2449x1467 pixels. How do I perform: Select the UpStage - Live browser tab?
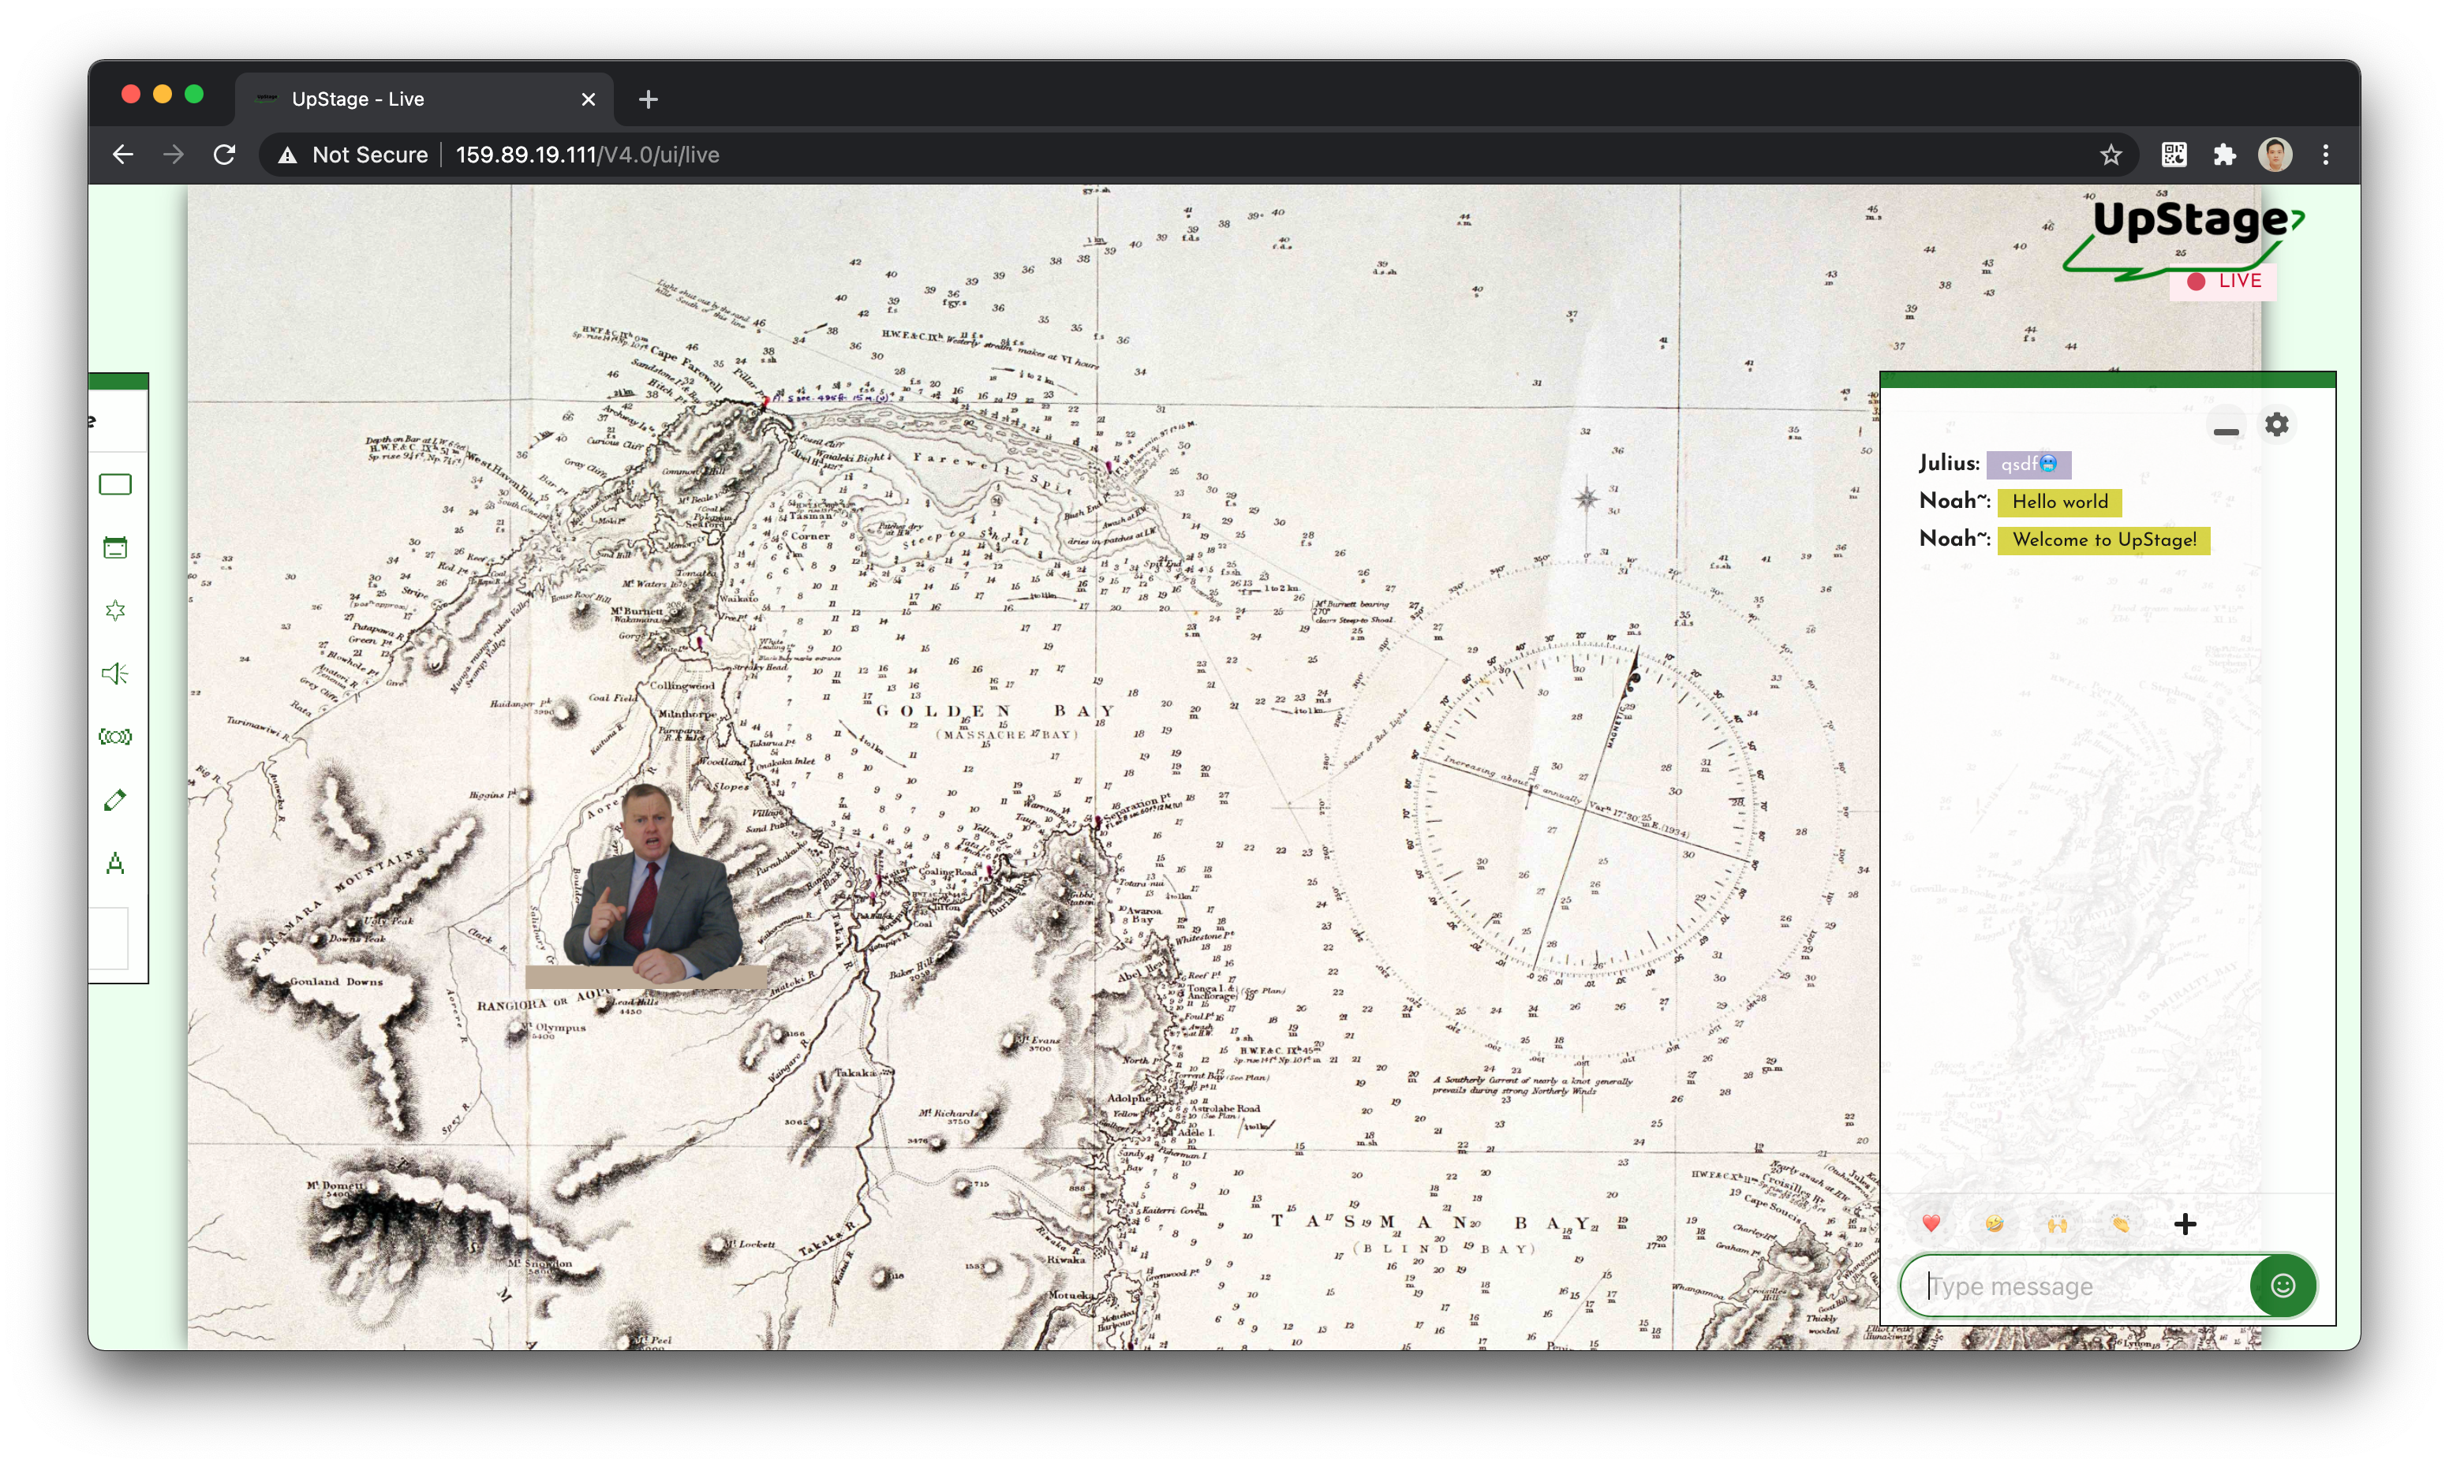point(425,99)
